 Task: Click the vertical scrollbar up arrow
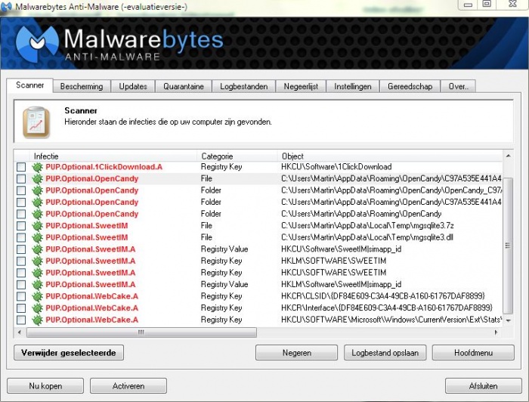tap(508, 156)
